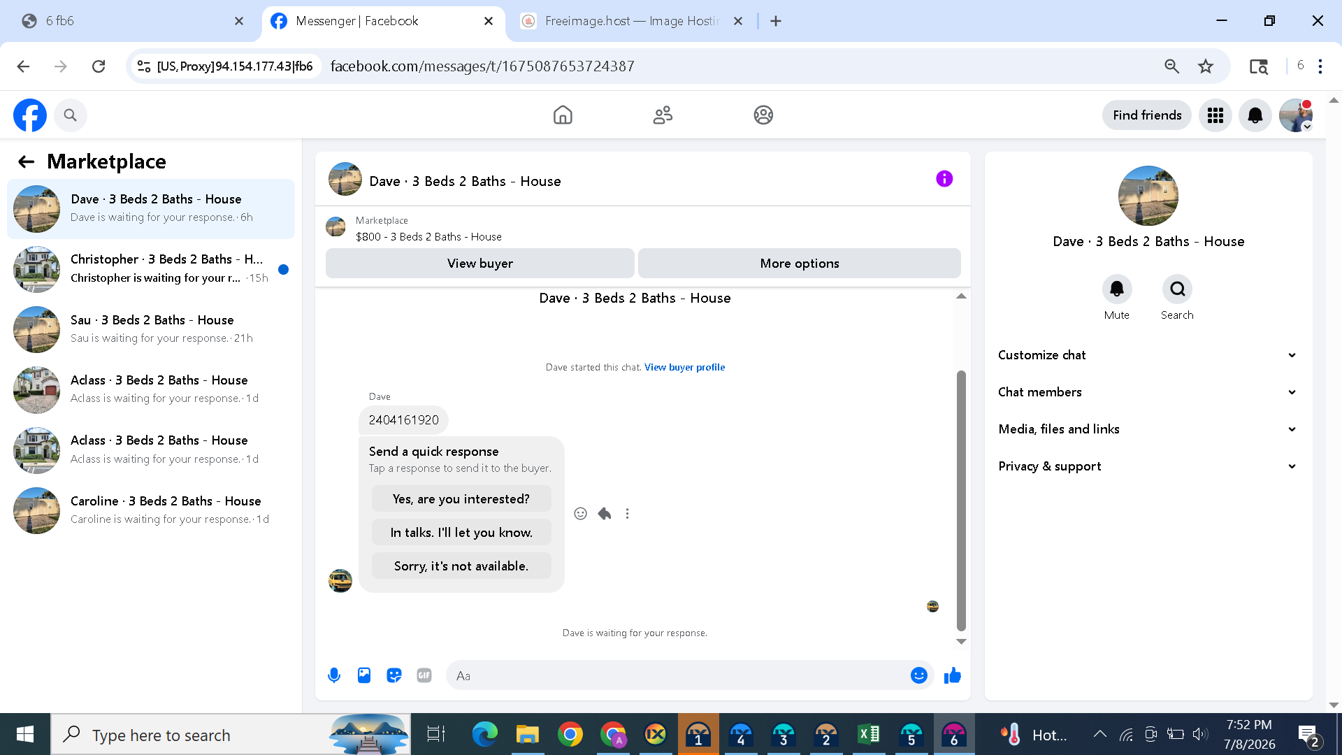Screen dimensions: 1342x755
Task: Search within the conversation using magnifier icon
Action: [x=1178, y=289]
